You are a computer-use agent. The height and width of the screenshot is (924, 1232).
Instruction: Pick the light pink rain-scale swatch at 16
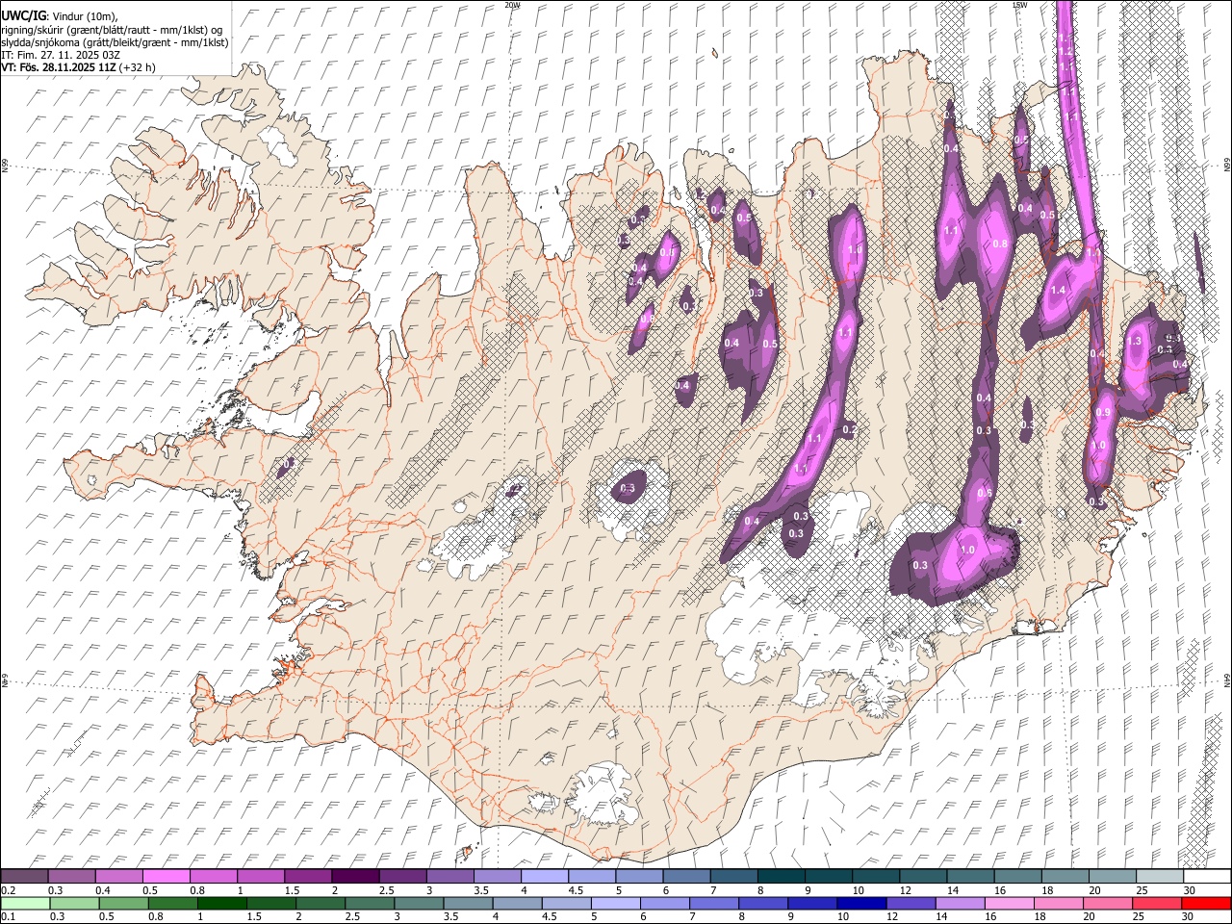pyautogui.click(x=1010, y=903)
